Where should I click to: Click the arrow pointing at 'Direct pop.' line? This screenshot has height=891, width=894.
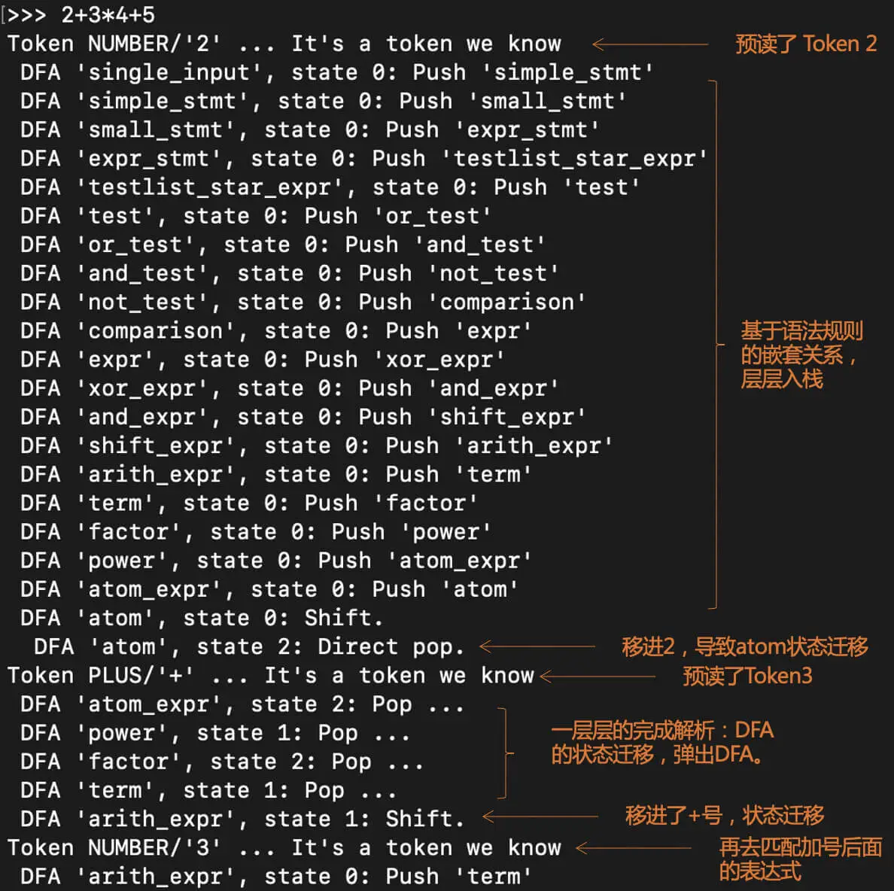click(537, 646)
